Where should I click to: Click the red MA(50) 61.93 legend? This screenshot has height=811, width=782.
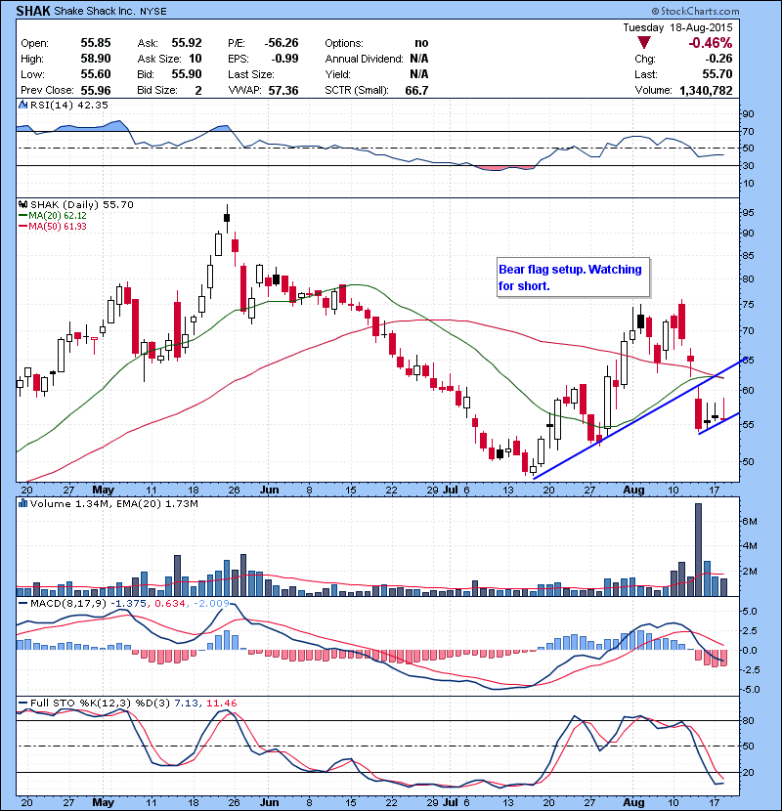pyautogui.click(x=52, y=227)
